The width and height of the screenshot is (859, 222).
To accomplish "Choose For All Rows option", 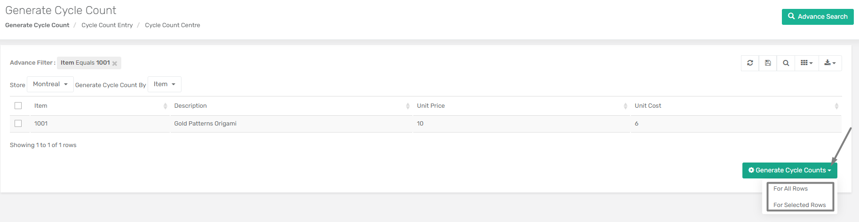I will tap(791, 189).
